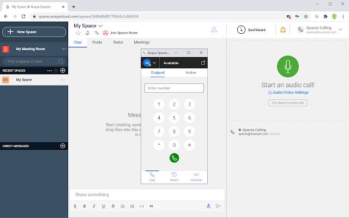The width and height of the screenshot is (349, 218).
Task: Switch to the Chat tab
Action: (x=77, y=43)
